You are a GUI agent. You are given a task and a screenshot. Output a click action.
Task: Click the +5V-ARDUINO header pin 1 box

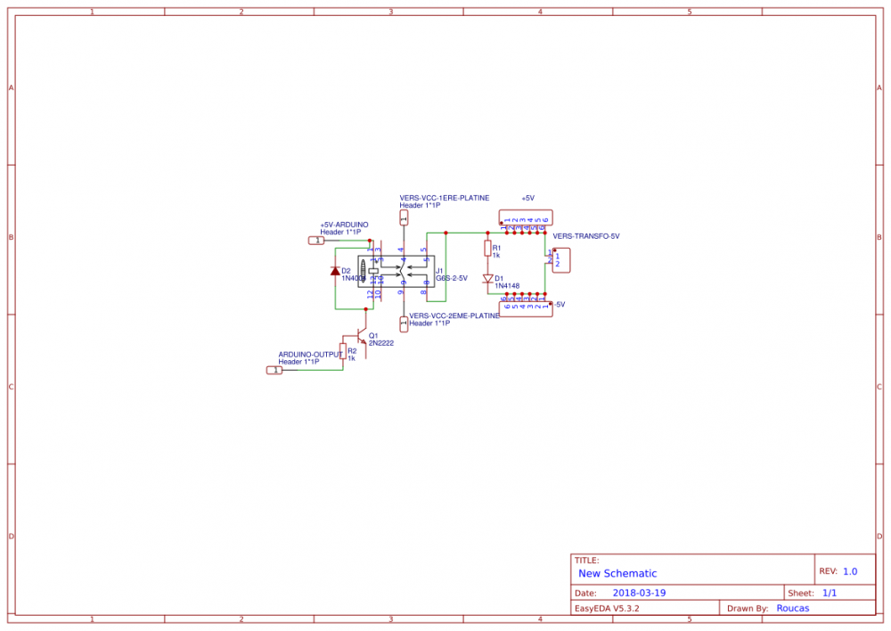click(x=316, y=241)
